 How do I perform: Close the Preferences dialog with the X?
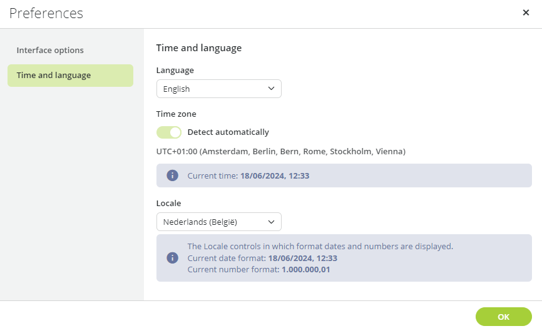(x=526, y=12)
